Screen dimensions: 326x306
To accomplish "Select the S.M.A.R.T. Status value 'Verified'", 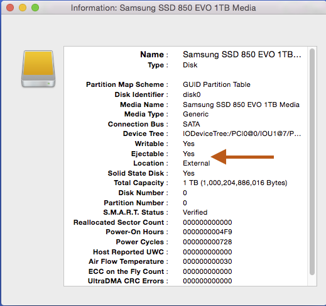I will point(195,212).
